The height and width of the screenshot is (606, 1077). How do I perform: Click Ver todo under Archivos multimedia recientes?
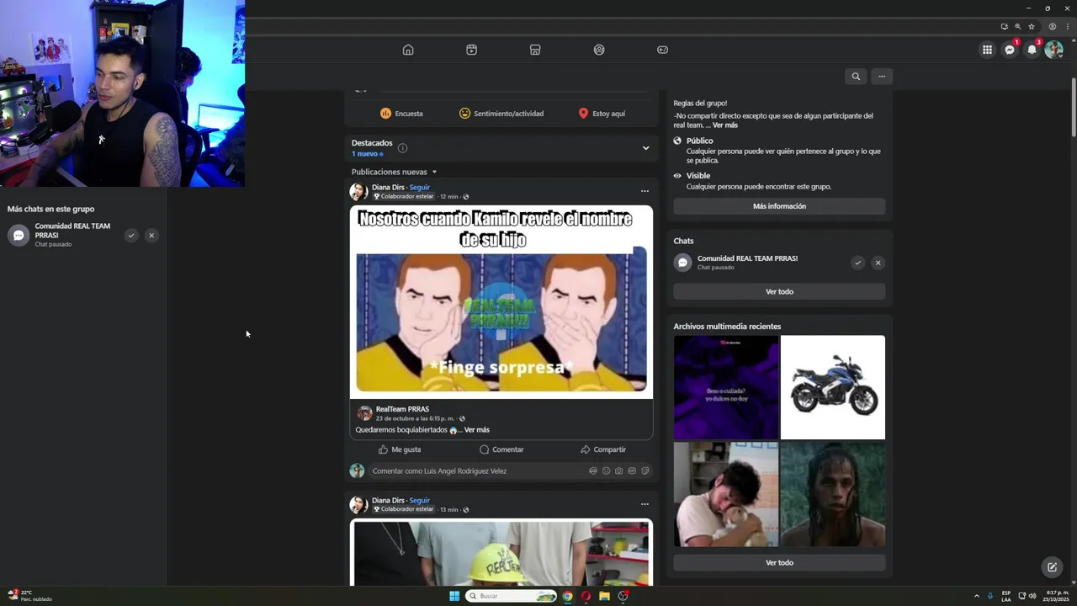[x=779, y=563]
